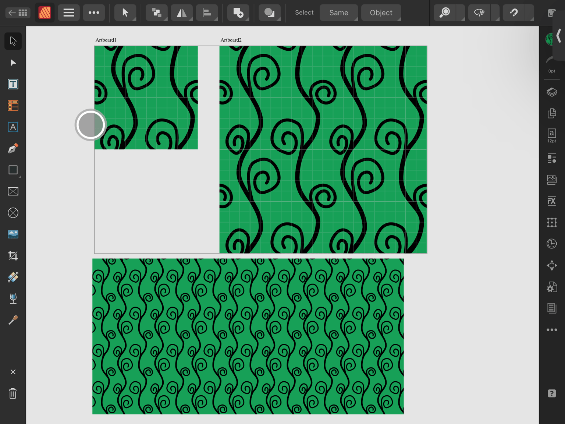The height and width of the screenshot is (424, 565).
Task: Select the Vector Crop tool
Action: pos(13,256)
